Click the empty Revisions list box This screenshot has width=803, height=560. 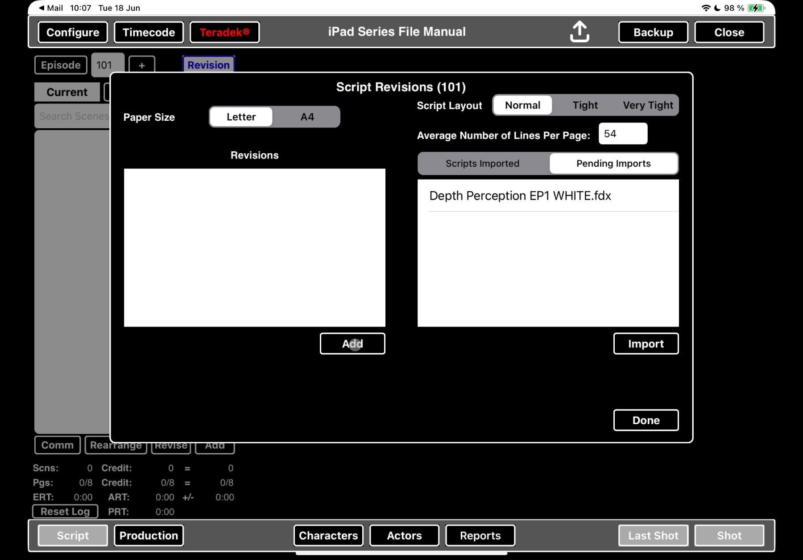pos(255,248)
